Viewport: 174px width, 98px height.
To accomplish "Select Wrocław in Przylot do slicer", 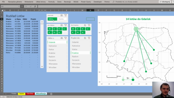I will pos(81,67).
